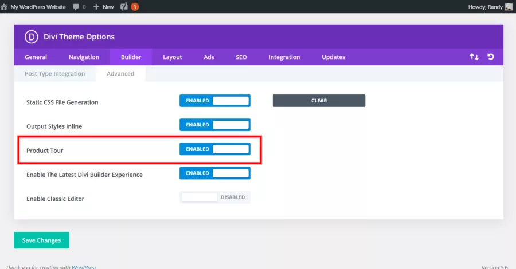The width and height of the screenshot is (516, 269).
Task: Follow the WordPress footer link
Action: (84, 267)
